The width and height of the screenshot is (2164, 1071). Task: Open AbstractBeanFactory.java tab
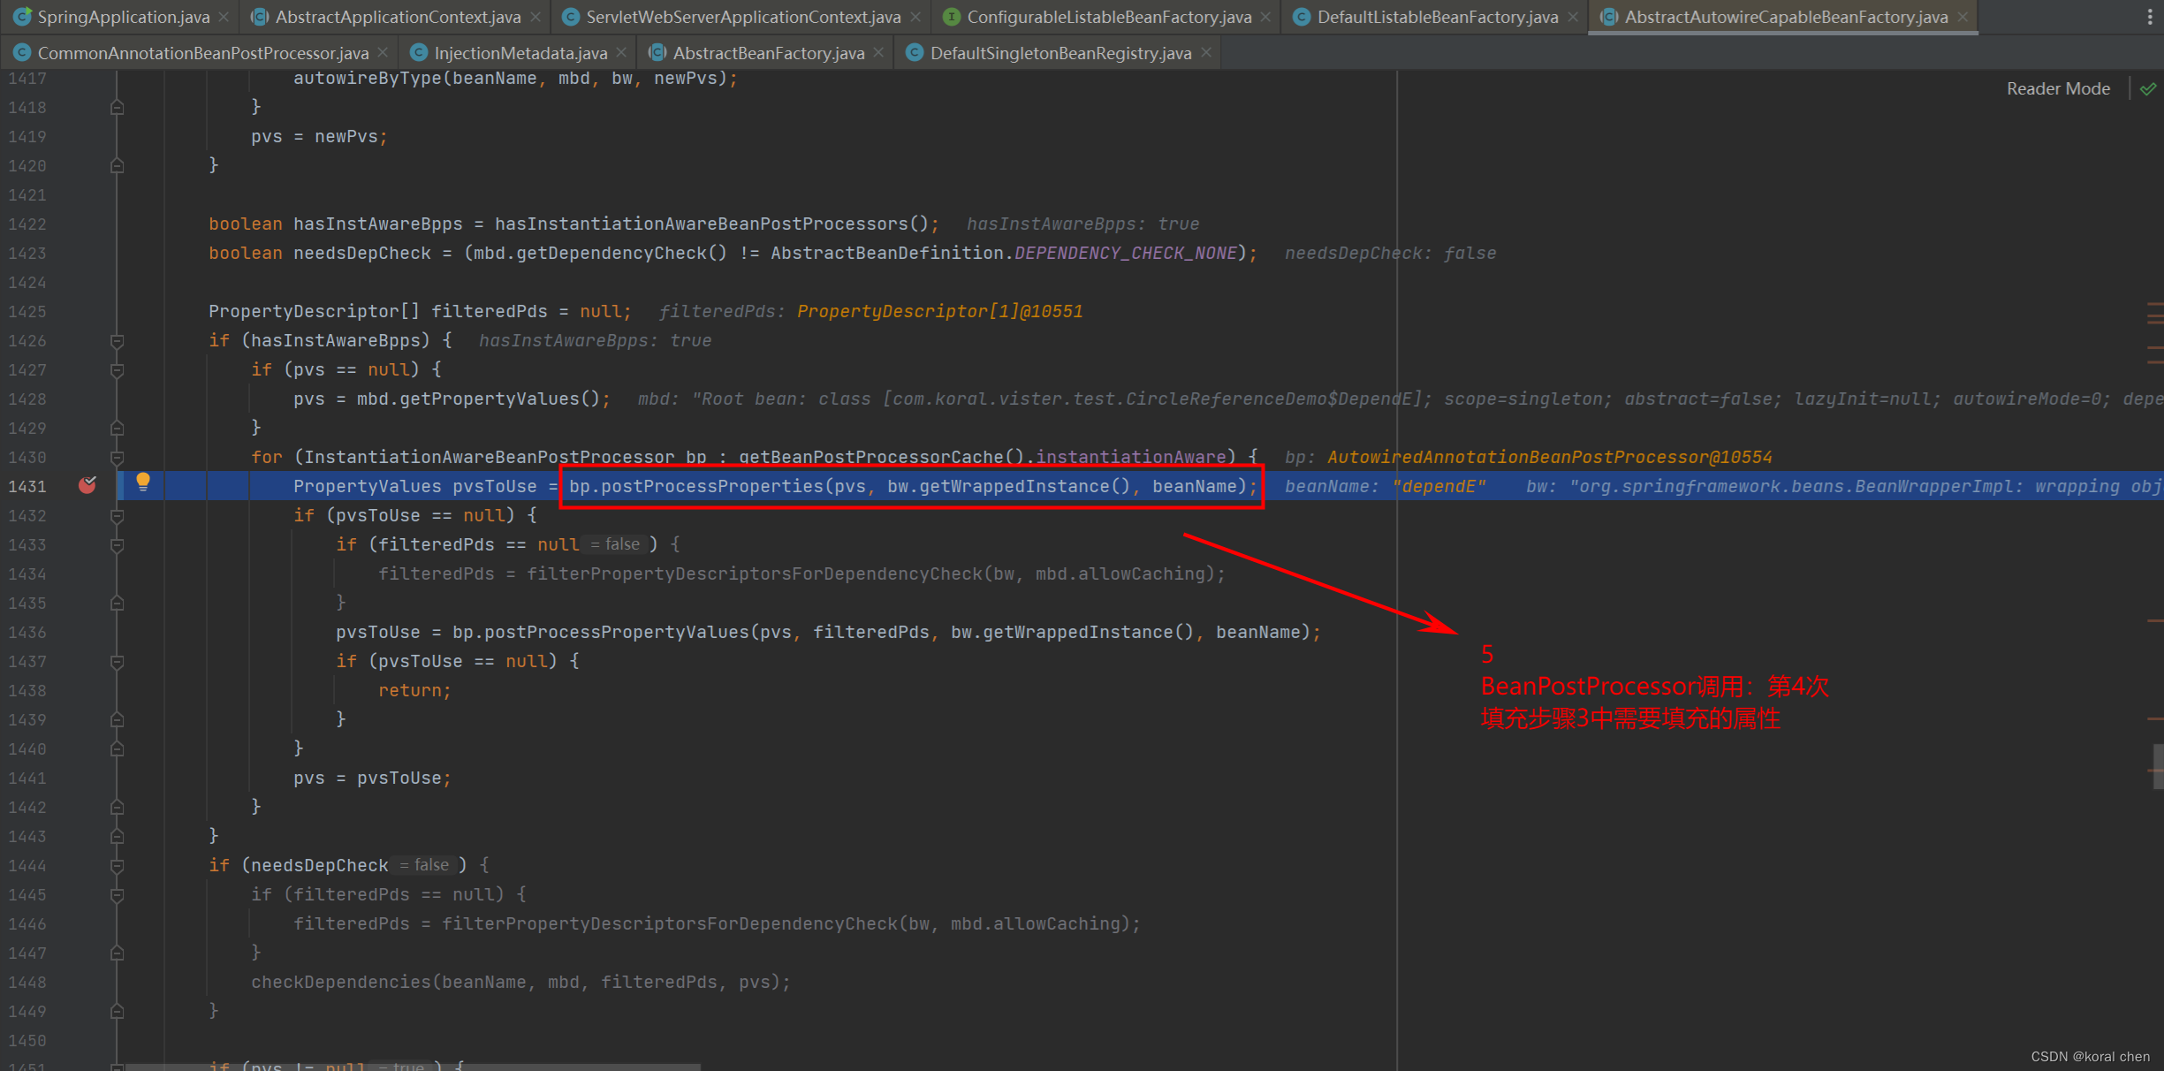tap(768, 53)
